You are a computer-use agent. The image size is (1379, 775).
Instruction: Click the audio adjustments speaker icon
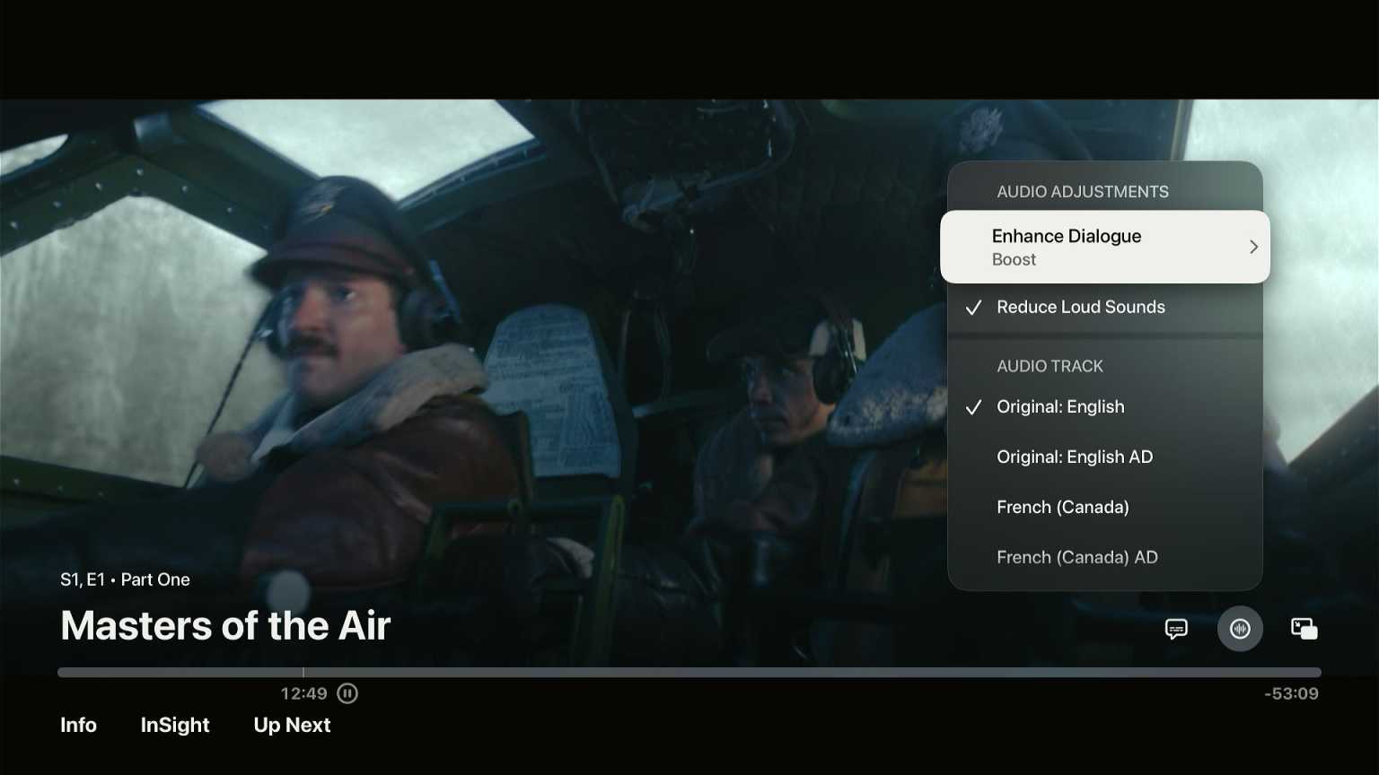[x=1240, y=629]
